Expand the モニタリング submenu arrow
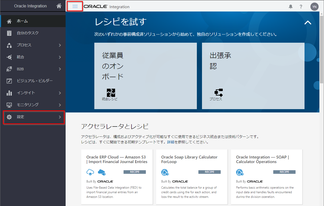This screenshot has height=206, width=324. click(60, 105)
